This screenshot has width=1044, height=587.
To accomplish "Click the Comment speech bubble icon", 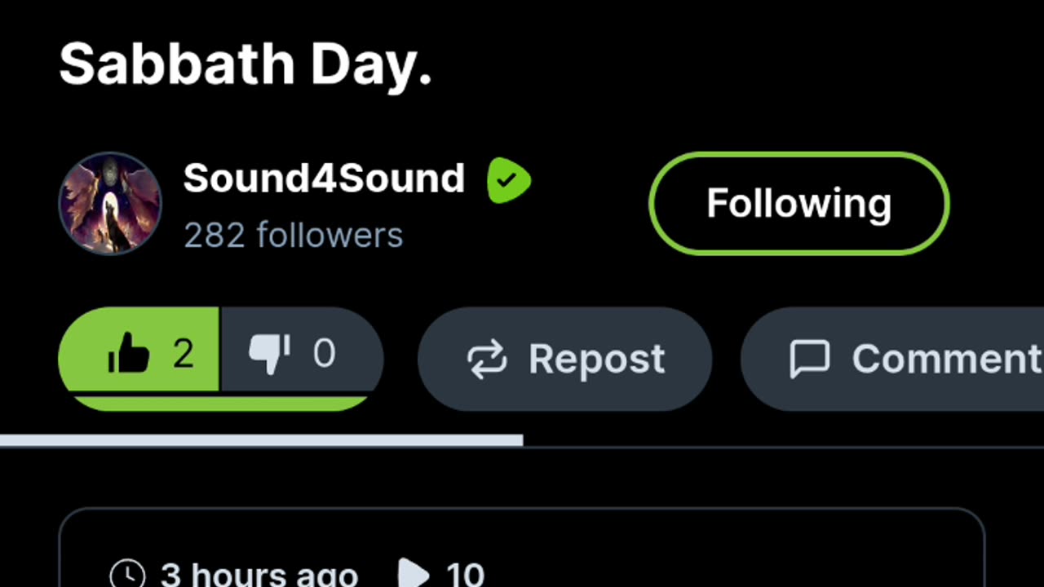I will click(810, 360).
